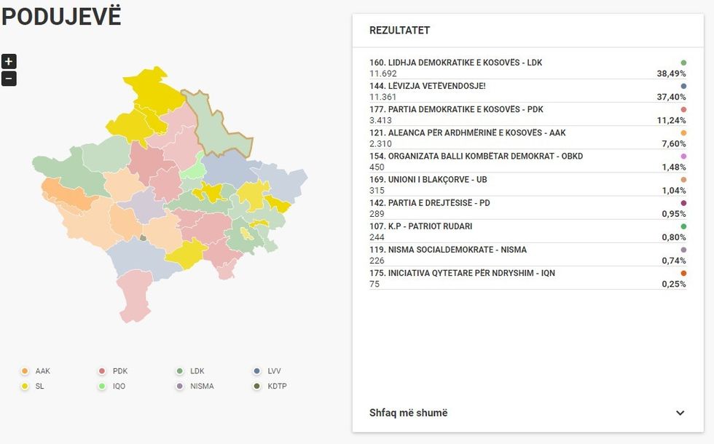This screenshot has width=714, height=444.
Task: Click the SL yellow legend dot
Action: tap(25, 386)
